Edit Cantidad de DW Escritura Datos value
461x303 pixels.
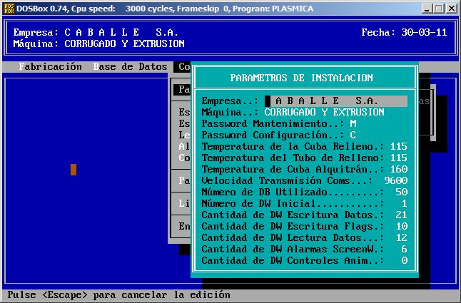pos(401,215)
